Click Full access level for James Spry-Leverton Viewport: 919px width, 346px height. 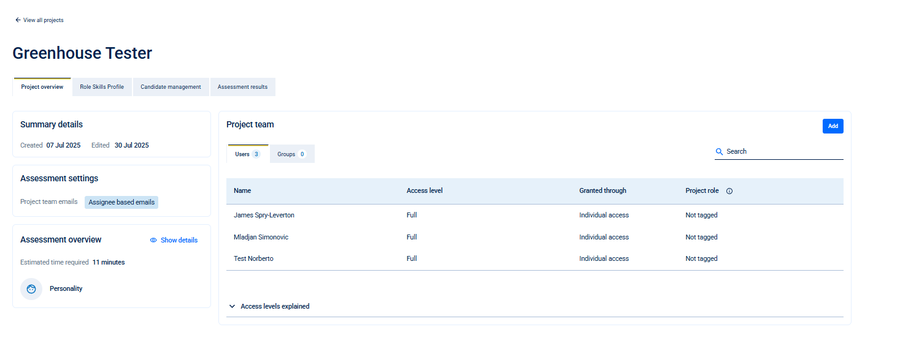pyautogui.click(x=412, y=215)
